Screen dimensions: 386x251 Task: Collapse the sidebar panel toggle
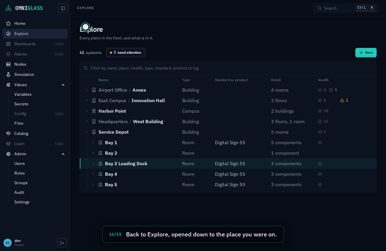tap(63, 8)
